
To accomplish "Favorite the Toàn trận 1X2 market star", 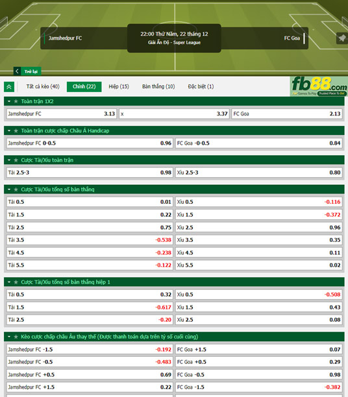I will (16, 101).
